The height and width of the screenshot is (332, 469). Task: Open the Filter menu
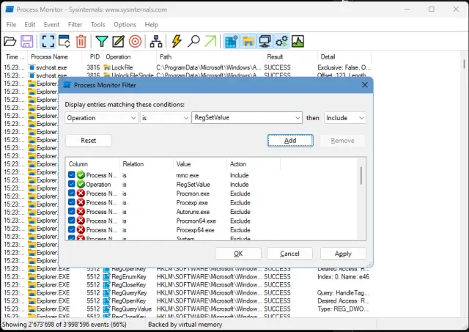tap(75, 24)
